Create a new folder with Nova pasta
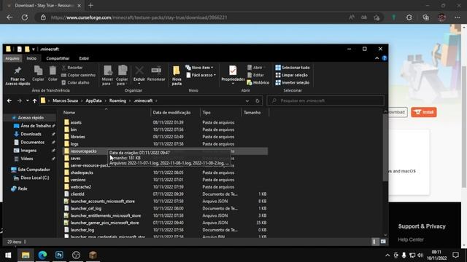Viewport: 467px width, 262px height. tap(177, 76)
